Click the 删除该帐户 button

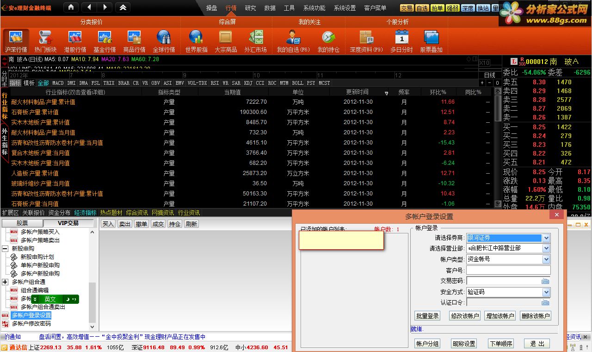pyautogui.click(x=536, y=316)
